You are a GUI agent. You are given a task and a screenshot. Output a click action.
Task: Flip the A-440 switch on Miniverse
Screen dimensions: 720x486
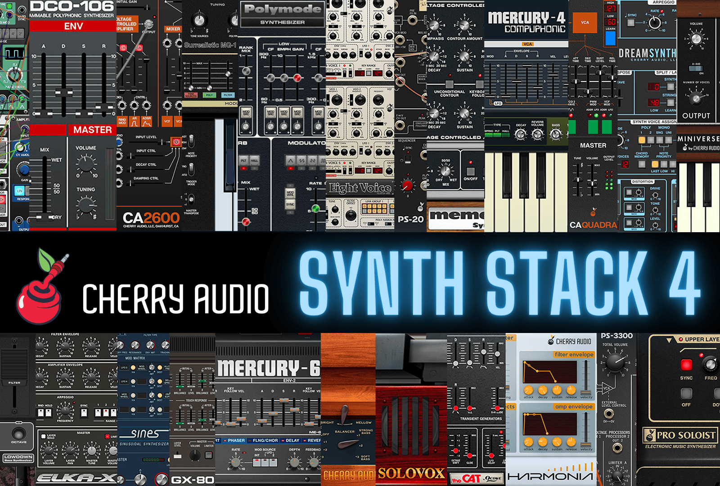pyautogui.click(x=695, y=68)
